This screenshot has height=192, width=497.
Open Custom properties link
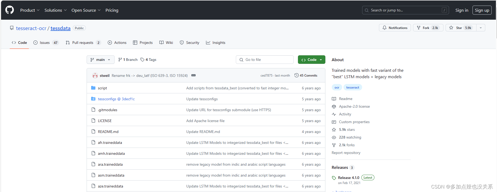[x=351, y=122]
